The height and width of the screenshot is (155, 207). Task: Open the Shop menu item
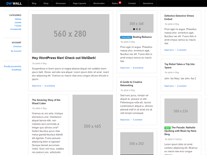click(46, 3)
